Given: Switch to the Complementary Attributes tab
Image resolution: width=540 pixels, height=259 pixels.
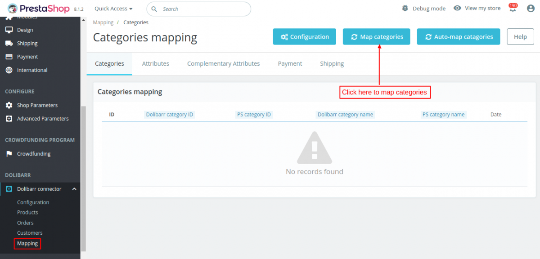Looking at the screenshot, I should coord(223,63).
